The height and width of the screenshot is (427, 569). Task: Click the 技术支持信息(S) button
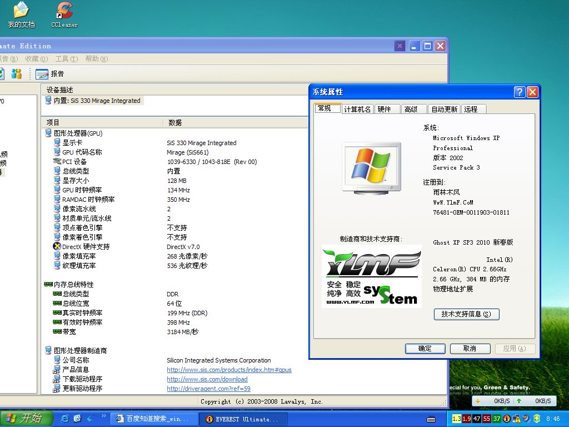point(466,314)
